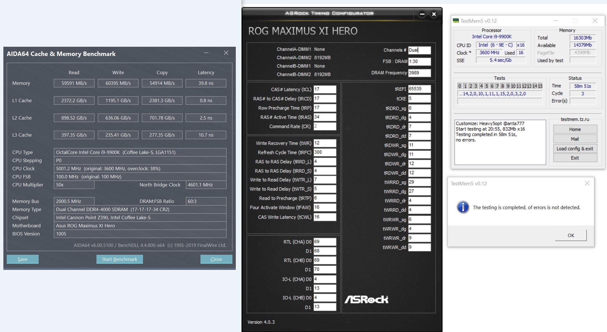Click the Exit button in TestMem5
The height and width of the screenshot is (332, 607).
pos(575,158)
